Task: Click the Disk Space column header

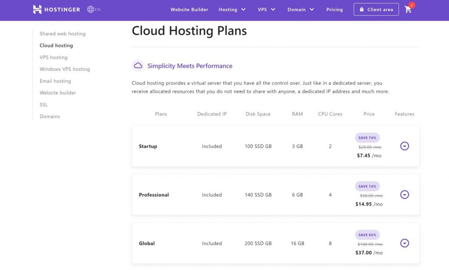Action: point(258,114)
